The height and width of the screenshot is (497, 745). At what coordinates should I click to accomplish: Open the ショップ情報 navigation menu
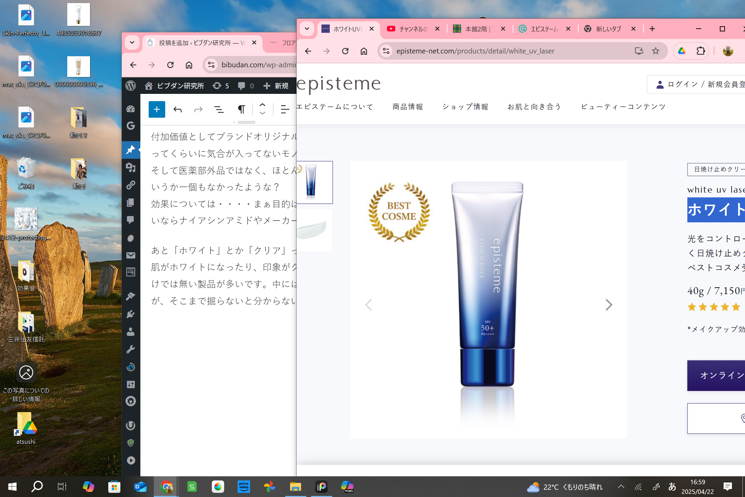(465, 107)
